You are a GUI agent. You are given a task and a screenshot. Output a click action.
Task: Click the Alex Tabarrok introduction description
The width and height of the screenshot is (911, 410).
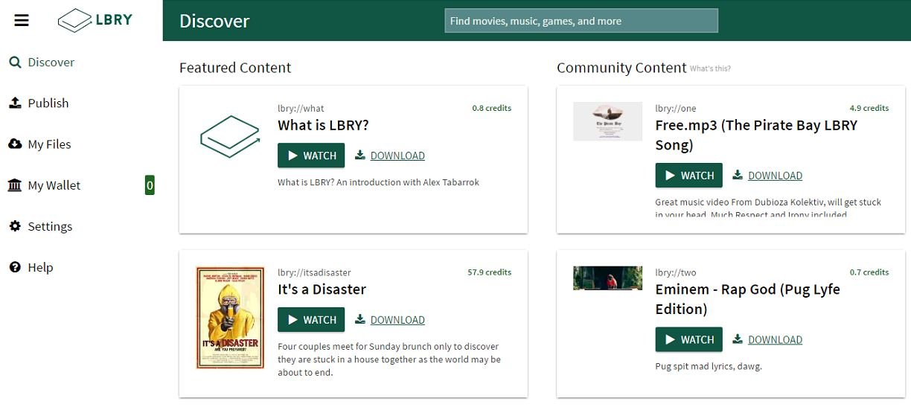pos(378,182)
